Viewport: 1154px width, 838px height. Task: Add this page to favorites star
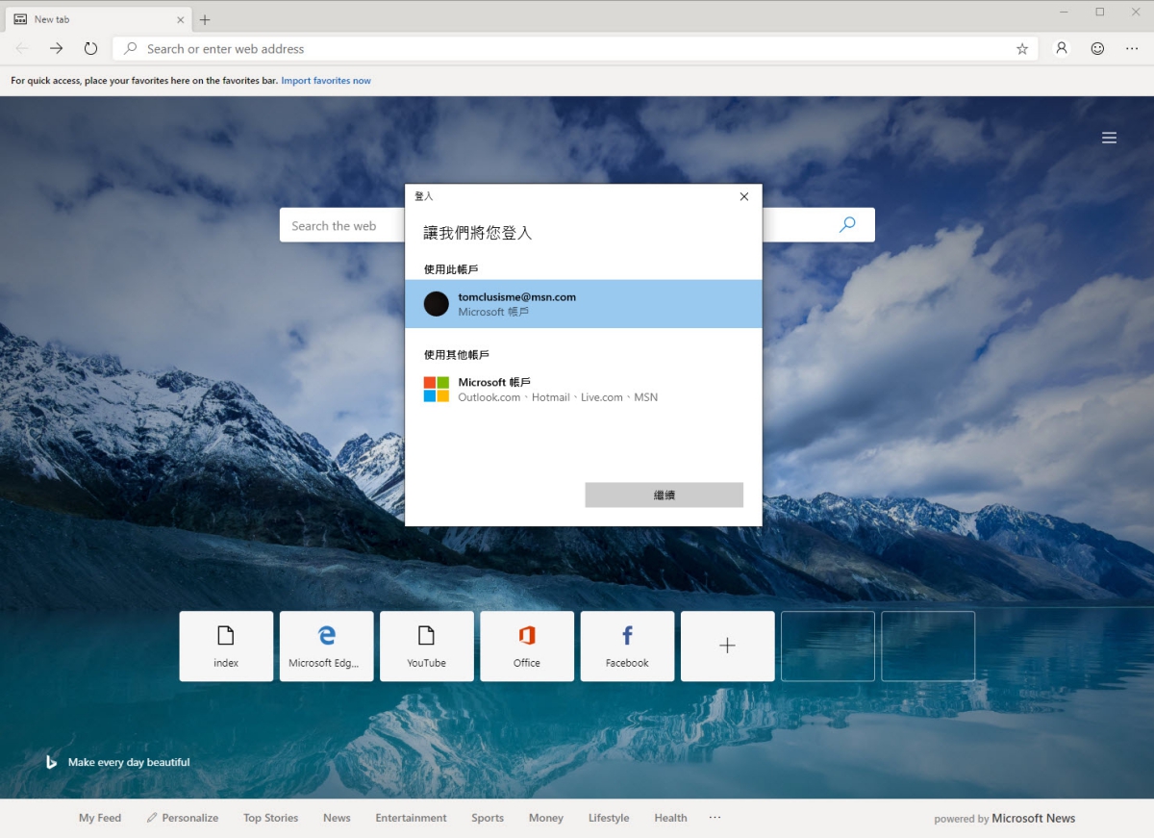click(1022, 48)
